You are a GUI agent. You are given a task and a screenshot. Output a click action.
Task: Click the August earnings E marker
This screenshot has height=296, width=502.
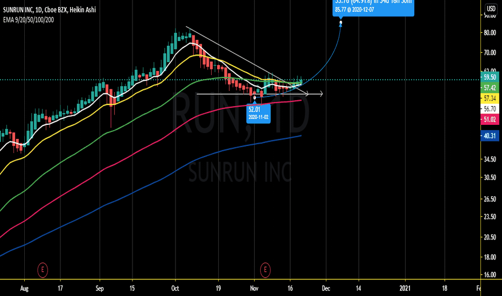43,270
